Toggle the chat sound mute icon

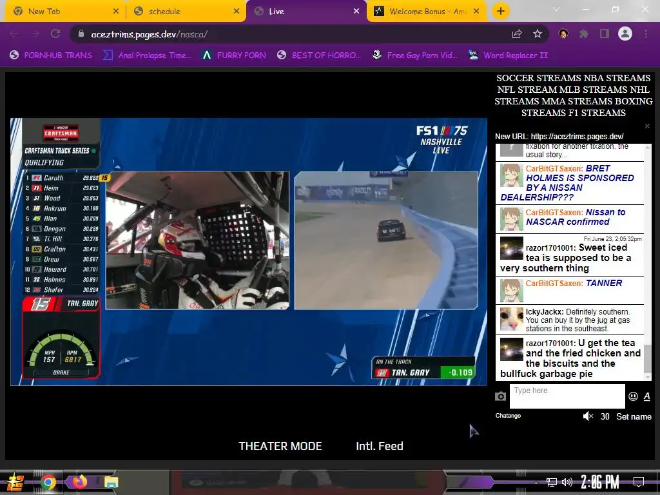point(588,416)
